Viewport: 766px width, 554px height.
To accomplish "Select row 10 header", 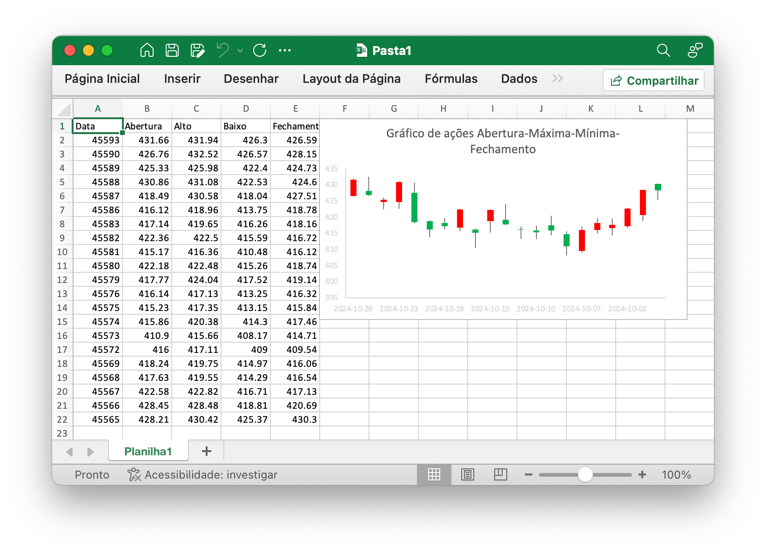I will (62, 252).
